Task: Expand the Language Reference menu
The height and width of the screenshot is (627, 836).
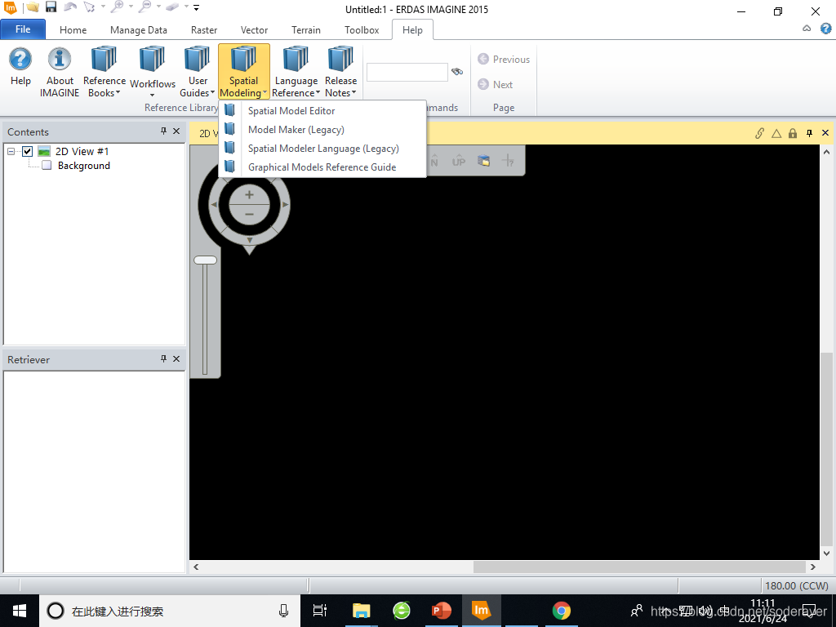Action: 296,72
